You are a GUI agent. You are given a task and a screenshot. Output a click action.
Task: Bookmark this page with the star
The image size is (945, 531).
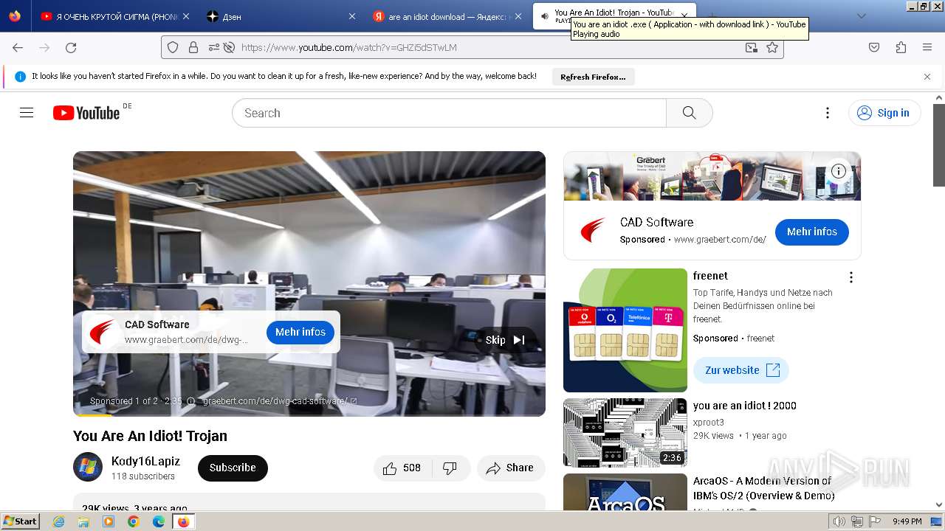click(x=772, y=47)
